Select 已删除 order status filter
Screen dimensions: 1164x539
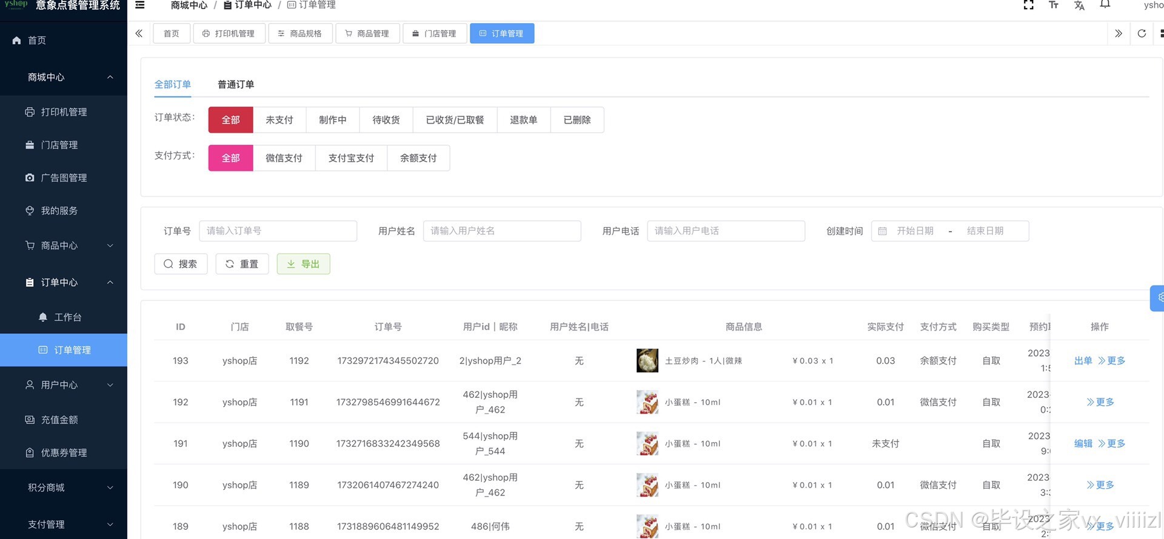[x=577, y=120]
